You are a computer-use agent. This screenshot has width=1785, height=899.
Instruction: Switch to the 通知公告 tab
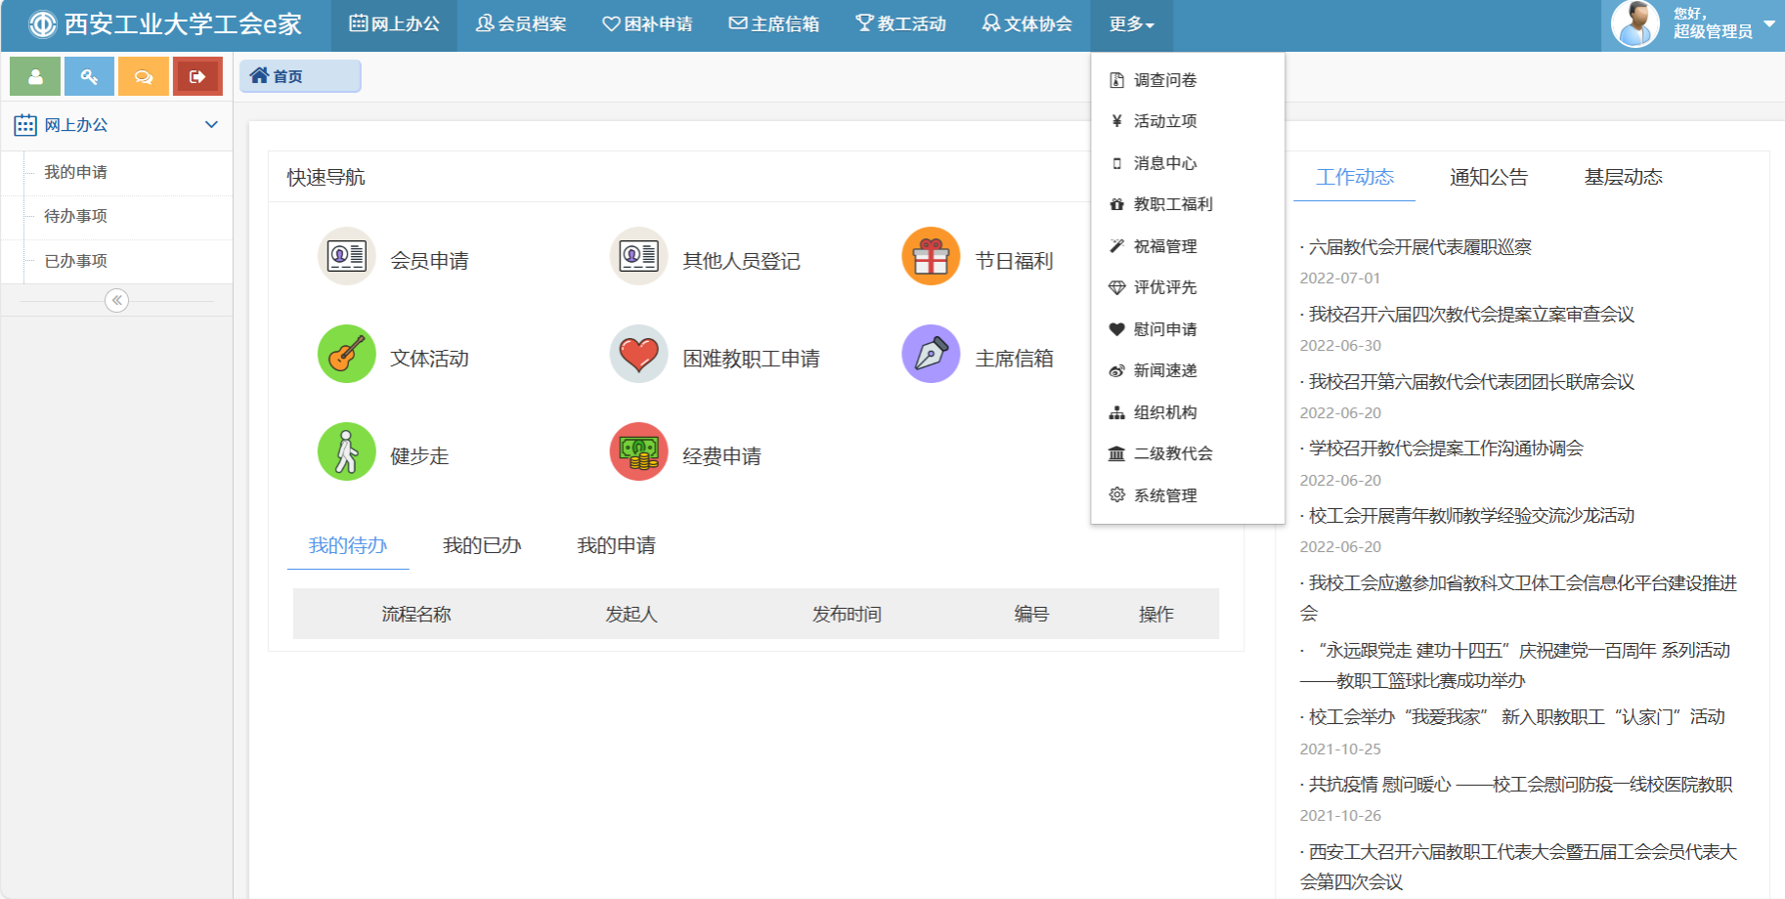tap(1488, 177)
